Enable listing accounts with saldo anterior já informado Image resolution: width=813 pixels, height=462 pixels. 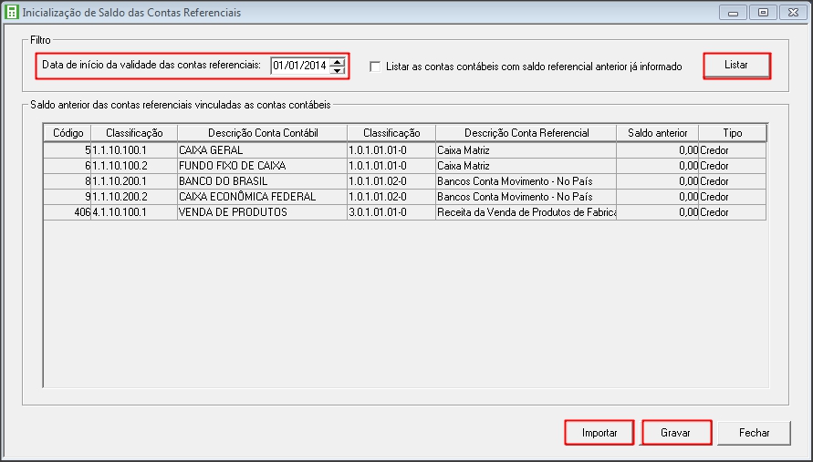coord(375,67)
